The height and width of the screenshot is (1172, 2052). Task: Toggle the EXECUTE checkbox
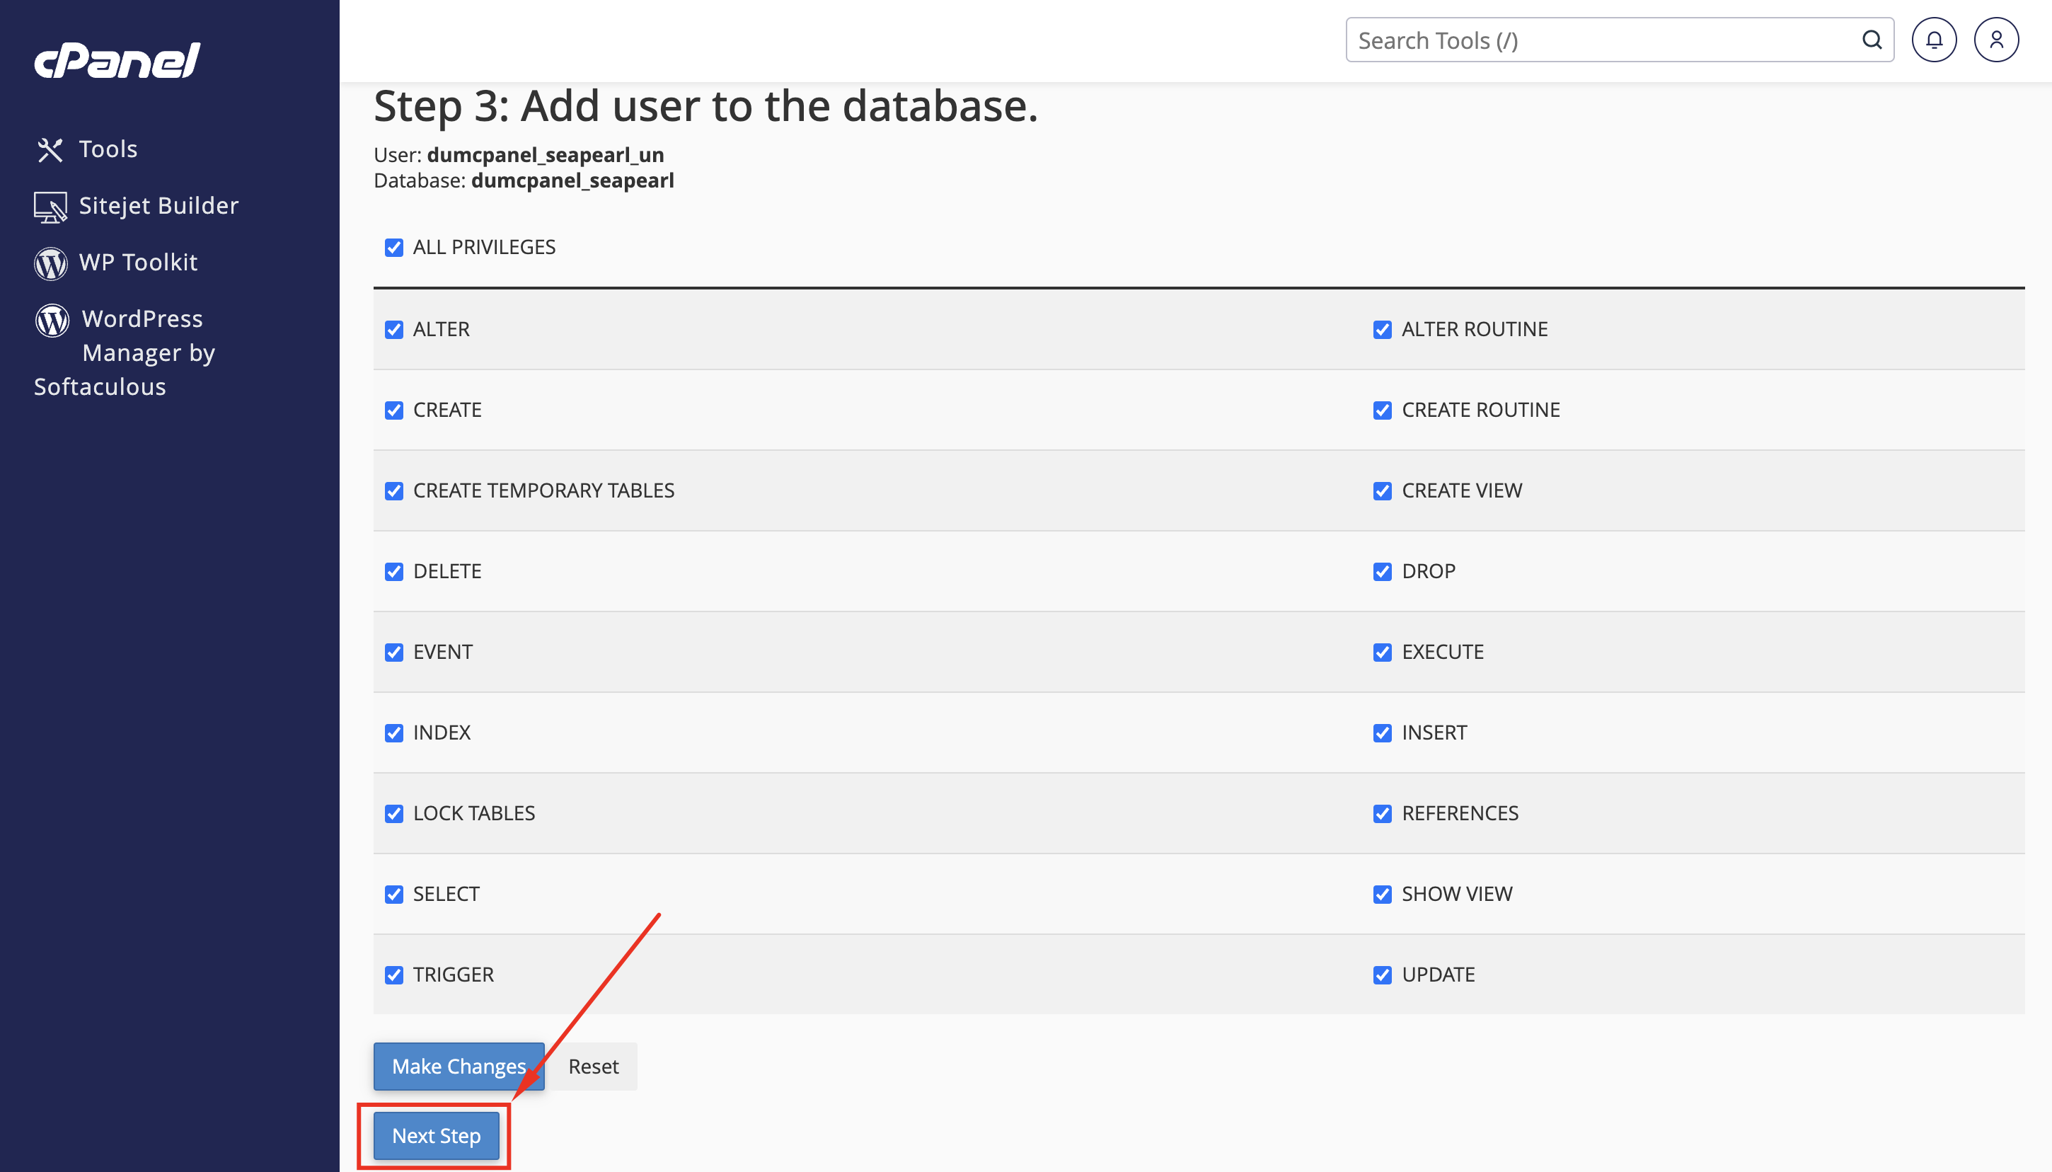(1382, 652)
